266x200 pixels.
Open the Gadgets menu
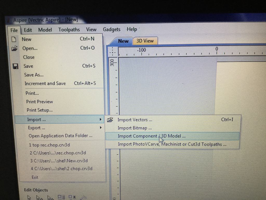(x=112, y=29)
